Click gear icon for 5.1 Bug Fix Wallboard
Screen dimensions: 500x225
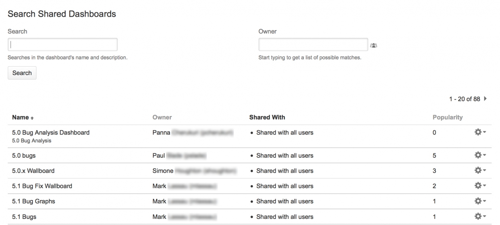(x=480, y=186)
